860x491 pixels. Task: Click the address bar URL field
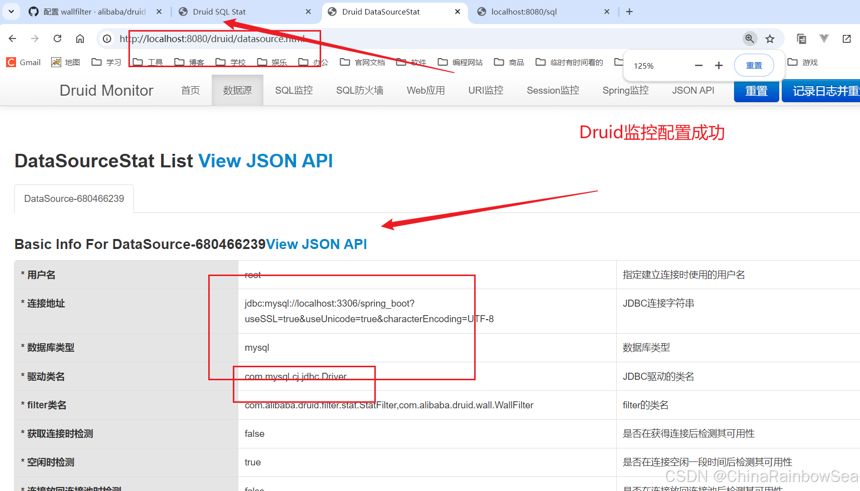[x=426, y=39]
